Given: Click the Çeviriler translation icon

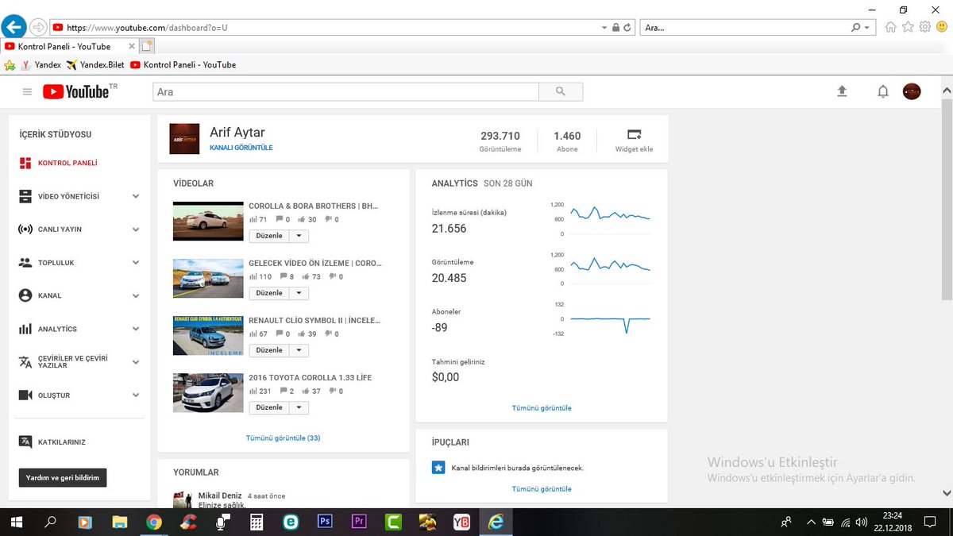Looking at the screenshot, I should point(25,362).
